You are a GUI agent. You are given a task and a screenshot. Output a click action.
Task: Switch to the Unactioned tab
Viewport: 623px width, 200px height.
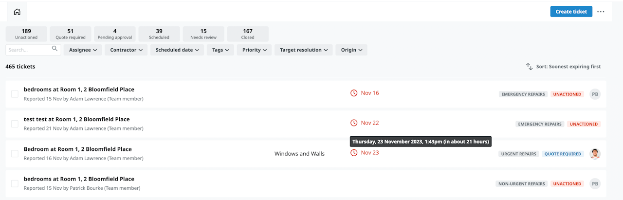[26, 34]
